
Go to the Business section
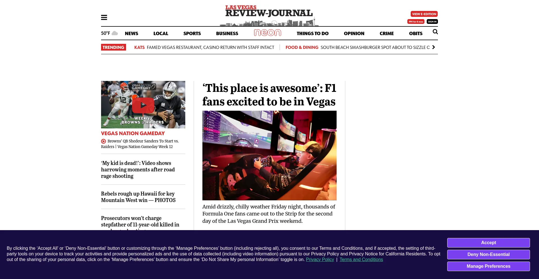click(x=227, y=33)
